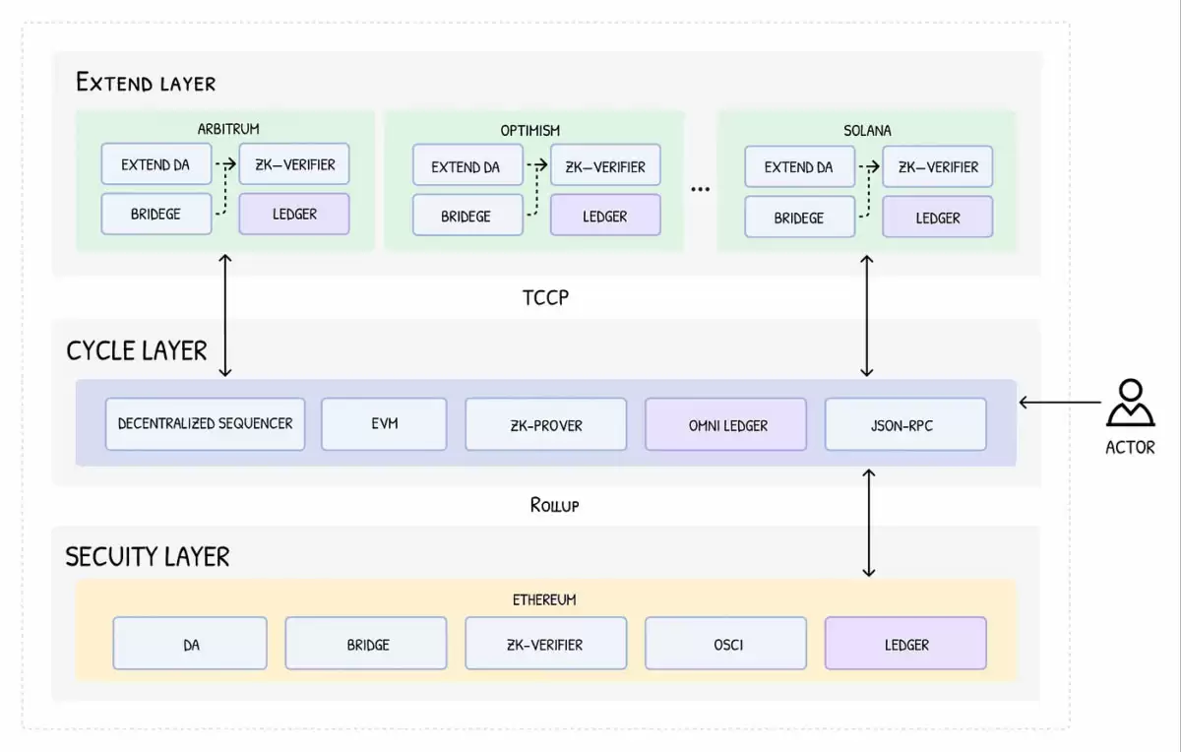Click the EVM block in Cycle Layer
Image resolution: width=1181 pixels, height=752 pixels.
[384, 423]
